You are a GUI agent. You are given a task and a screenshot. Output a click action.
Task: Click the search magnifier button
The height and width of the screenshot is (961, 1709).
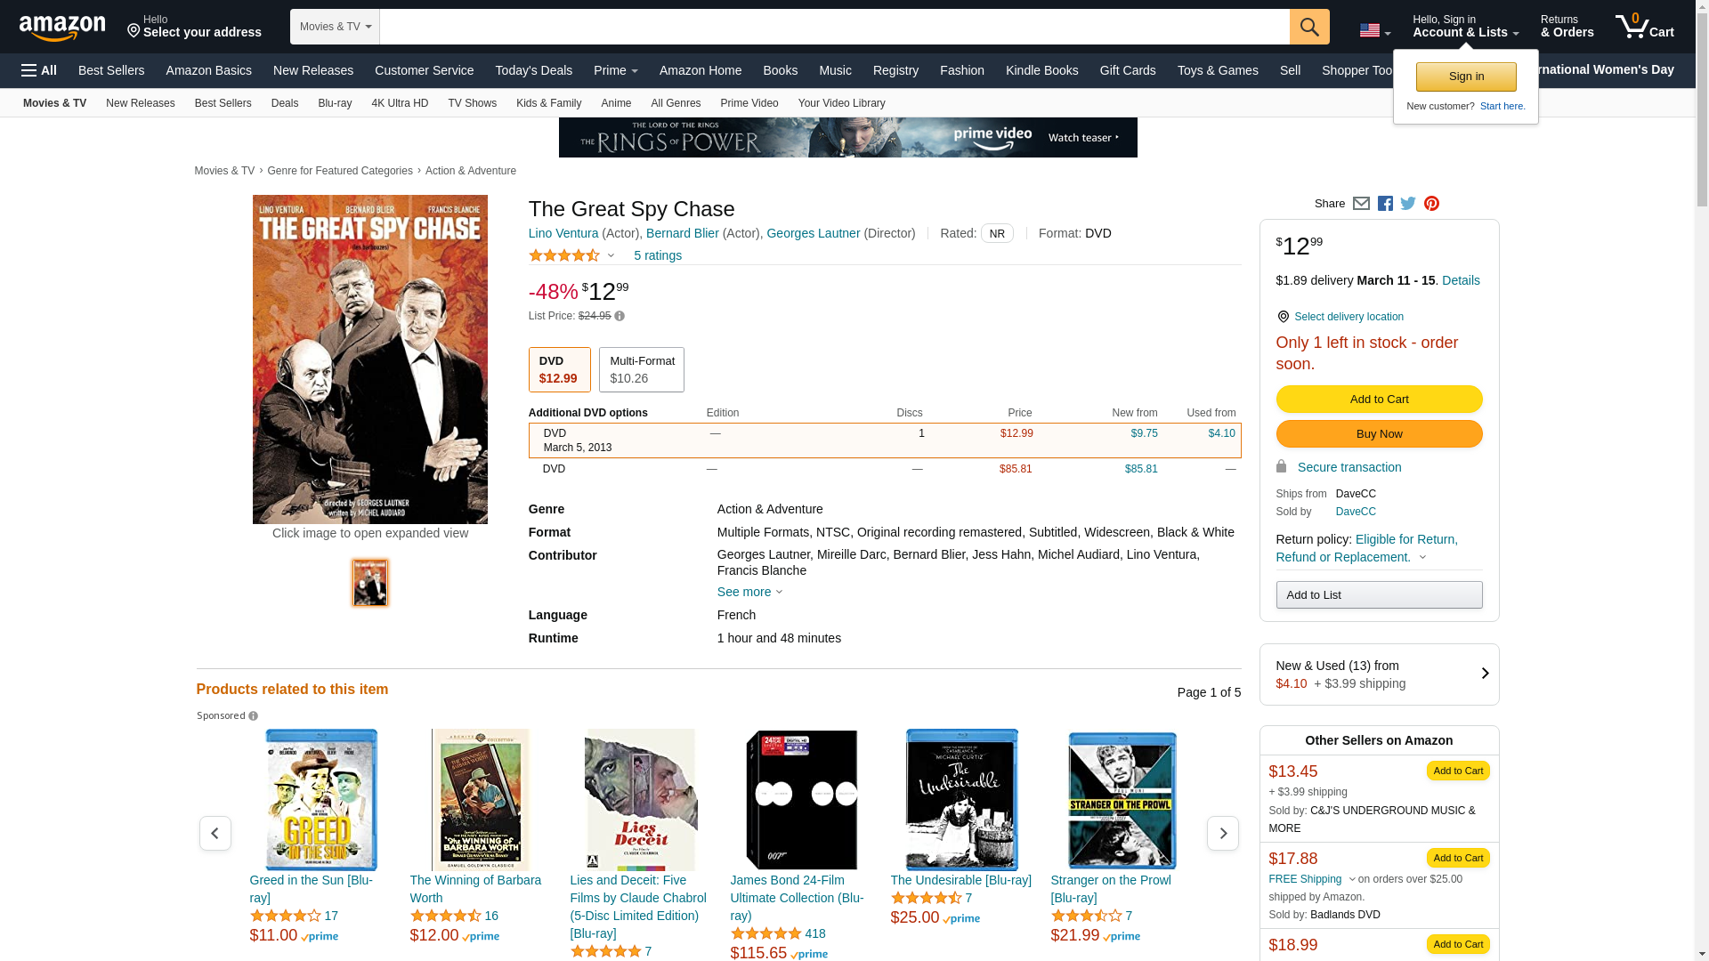(x=1309, y=27)
